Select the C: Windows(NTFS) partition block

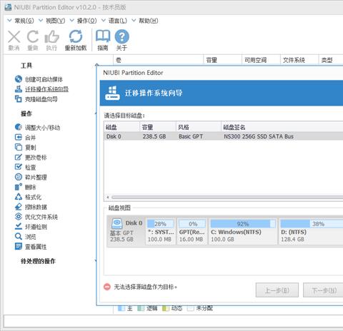[x=243, y=231]
